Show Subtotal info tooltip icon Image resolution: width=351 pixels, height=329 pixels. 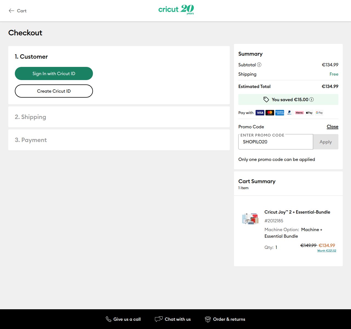click(259, 65)
